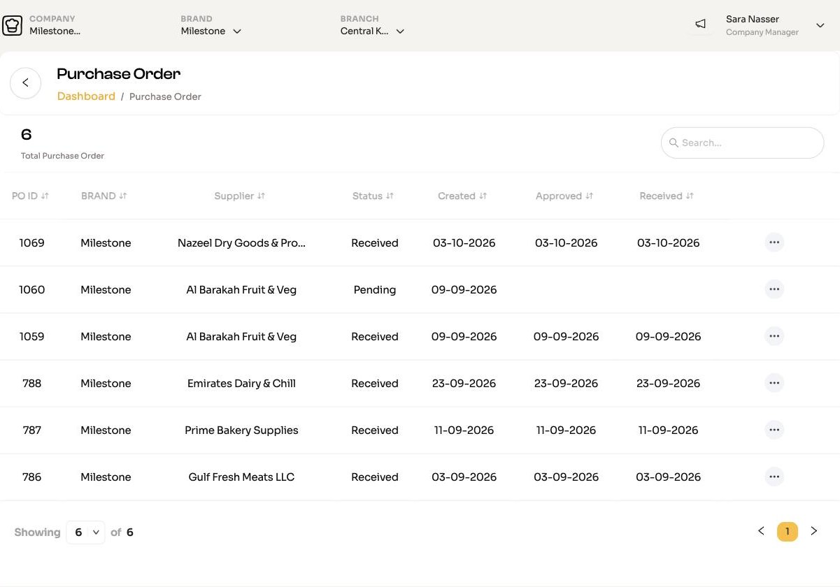
Task: Click Total Purchase Order count label
Action: (x=62, y=156)
